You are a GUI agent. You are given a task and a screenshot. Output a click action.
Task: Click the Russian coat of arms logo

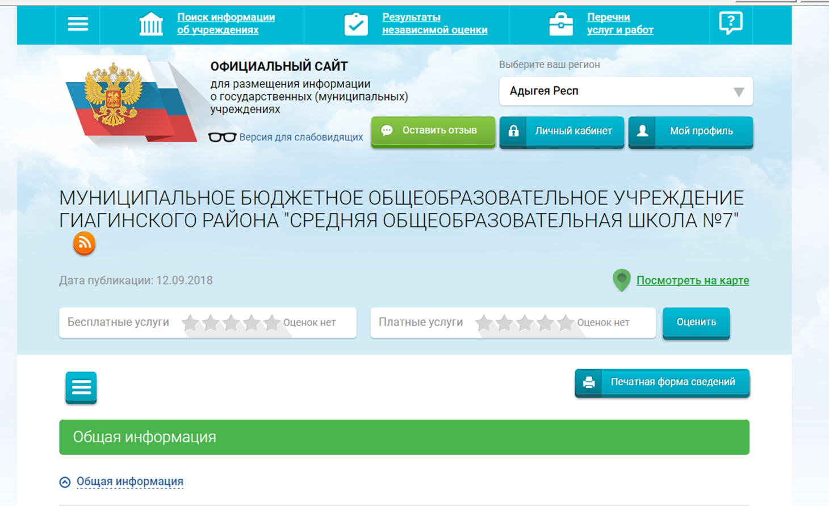tap(112, 95)
